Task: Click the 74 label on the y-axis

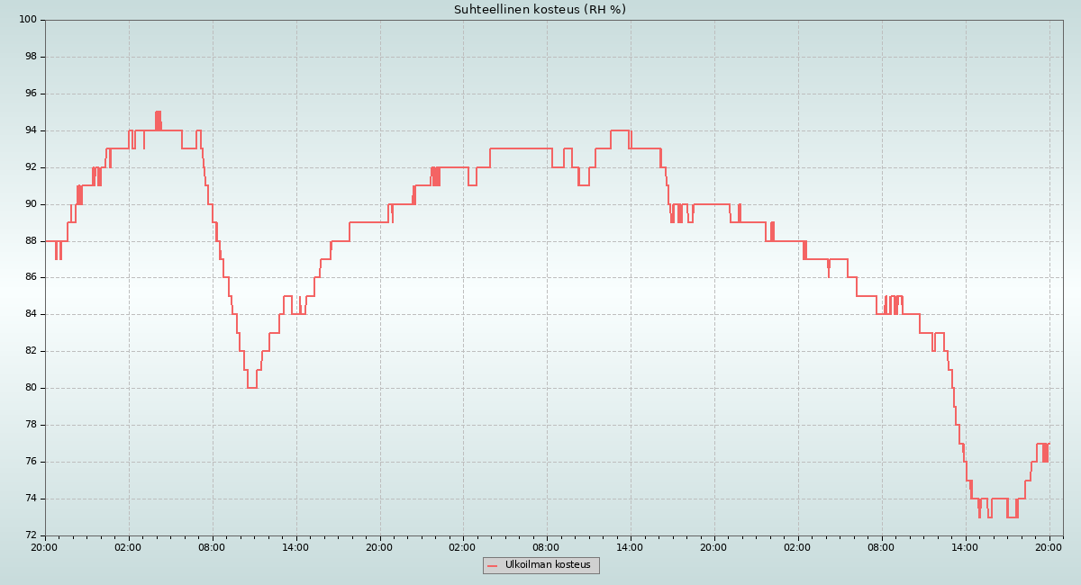Action: coord(30,499)
